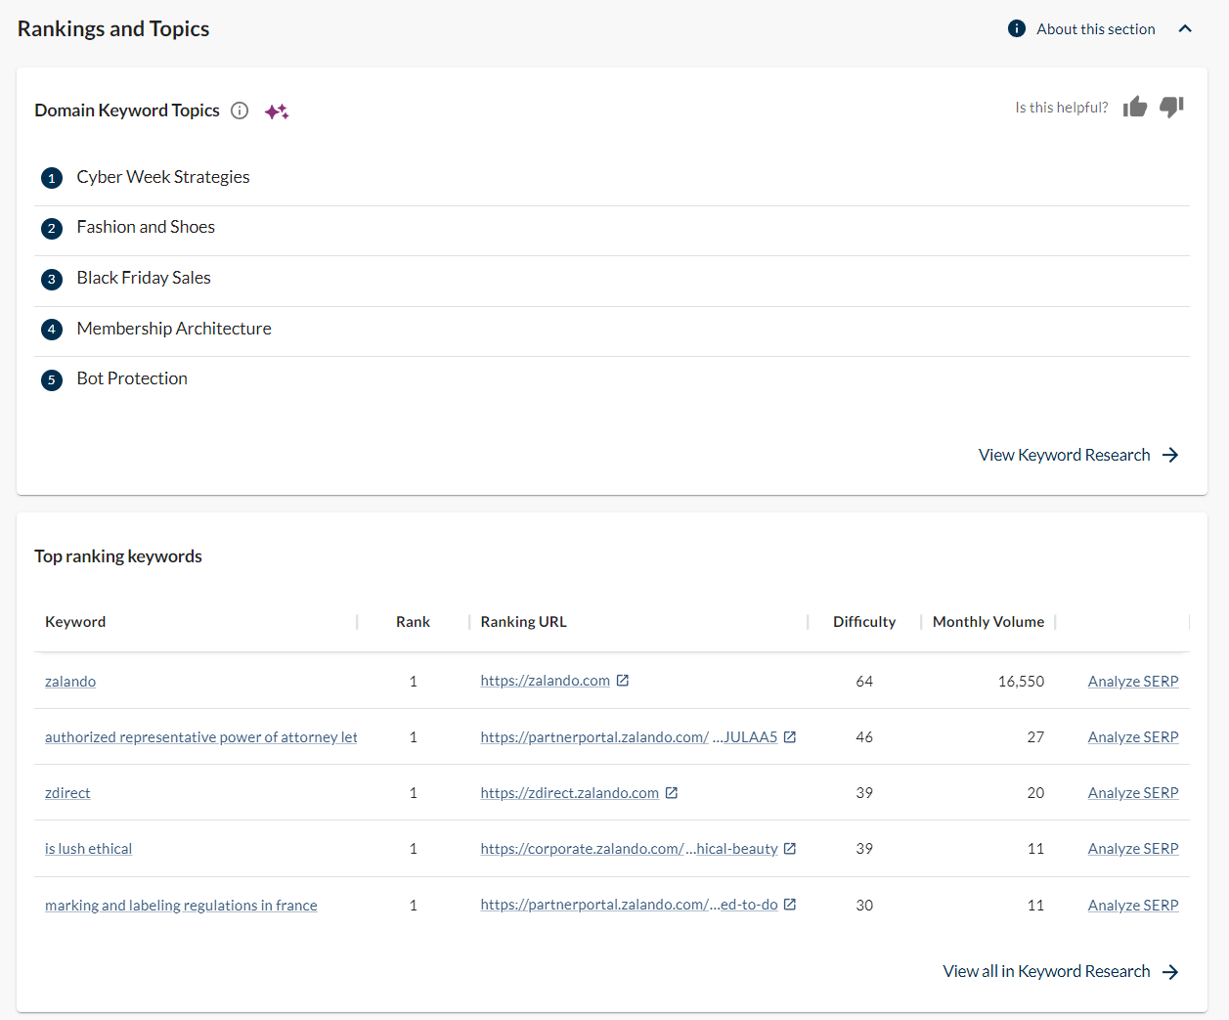The width and height of the screenshot is (1229, 1020).
Task: Visit the https://zdirect.zalando.com ranking URL
Action: coord(569,793)
